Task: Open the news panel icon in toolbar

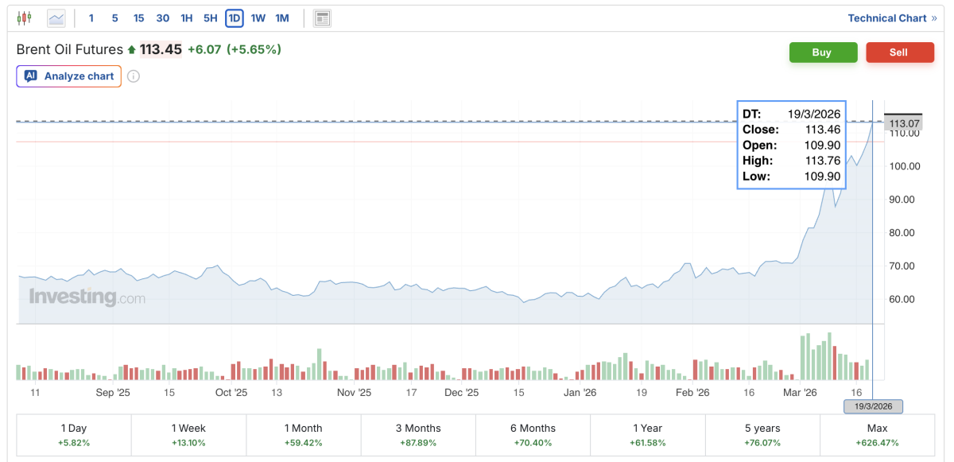Action: [322, 17]
